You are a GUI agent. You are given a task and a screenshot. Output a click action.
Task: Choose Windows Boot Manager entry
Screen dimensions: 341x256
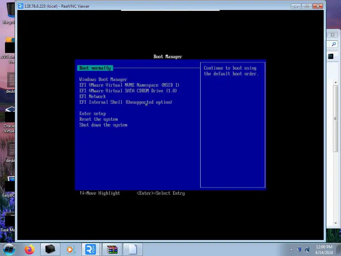pos(103,79)
